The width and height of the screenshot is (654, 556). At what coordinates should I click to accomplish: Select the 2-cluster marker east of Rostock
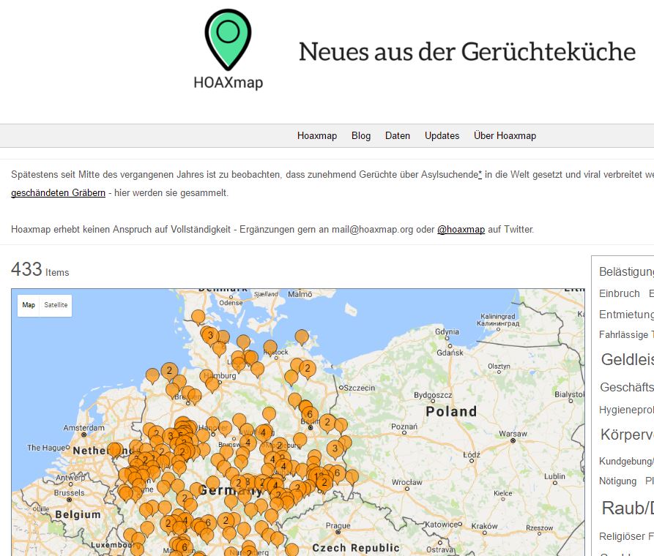click(x=308, y=368)
